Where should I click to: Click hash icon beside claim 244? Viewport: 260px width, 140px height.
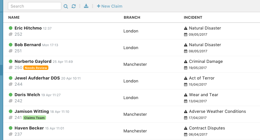pos(11,84)
